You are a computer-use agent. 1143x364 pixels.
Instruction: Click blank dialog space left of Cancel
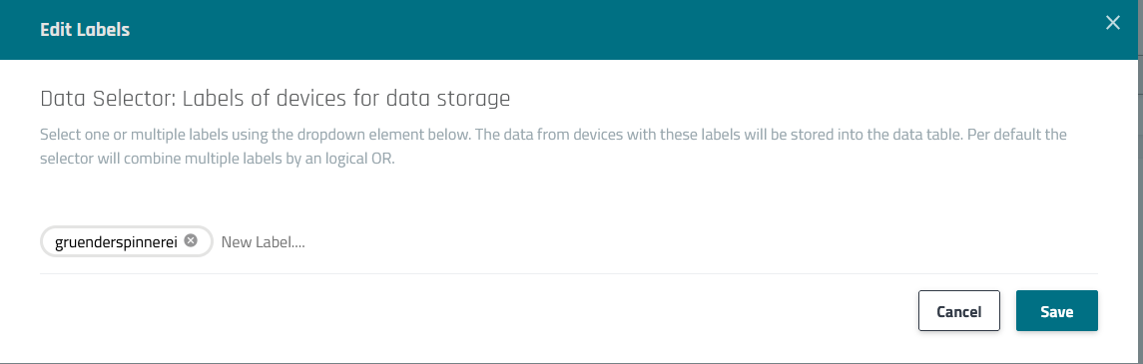(474, 311)
